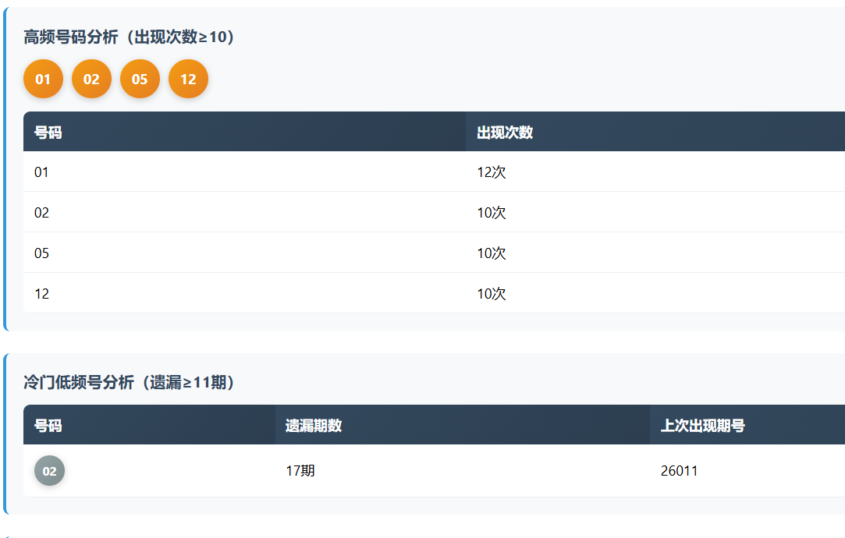
Task: Click the 17期 missed periods cell
Action: [300, 471]
